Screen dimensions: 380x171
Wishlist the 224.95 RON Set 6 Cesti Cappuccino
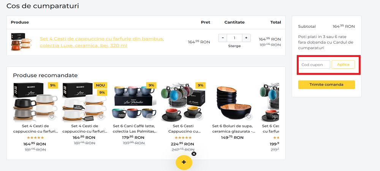[x=199, y=117]
